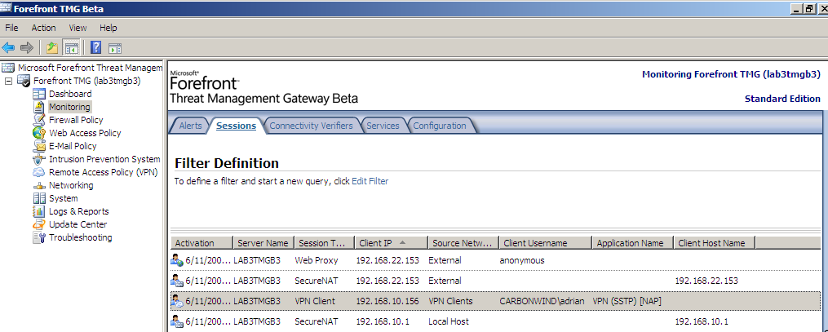Click the Microsoft Forefront Threat Management root icon
The height and width of the screenshot is (332, 828).
point(8,68)
